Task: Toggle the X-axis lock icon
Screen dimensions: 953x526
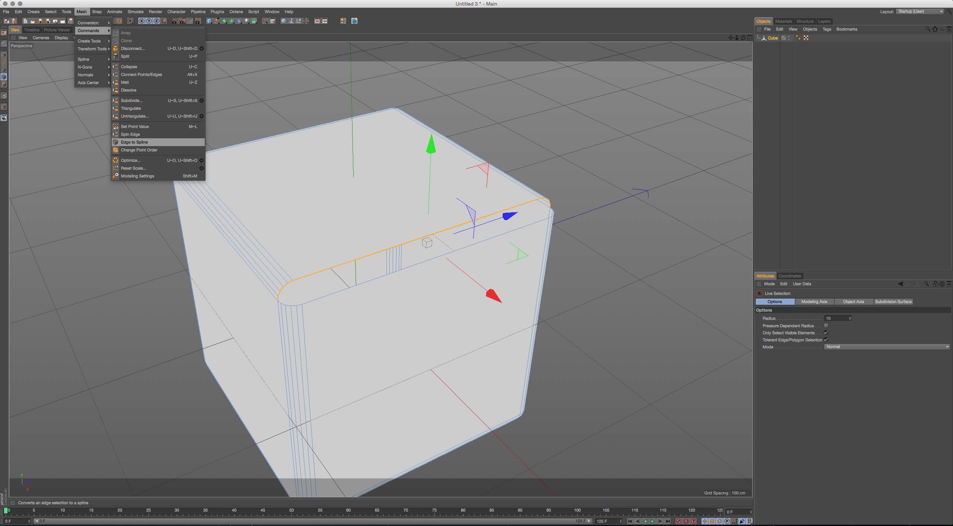Action: click(x=141, y=21)
